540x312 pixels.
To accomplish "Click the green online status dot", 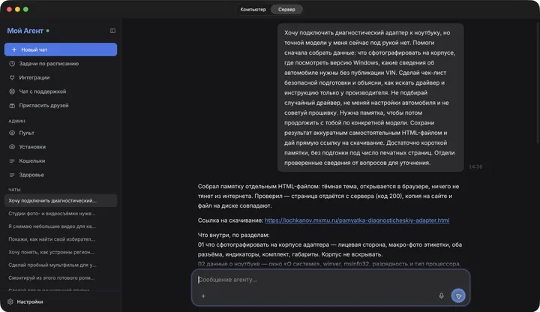I will 48,31.
